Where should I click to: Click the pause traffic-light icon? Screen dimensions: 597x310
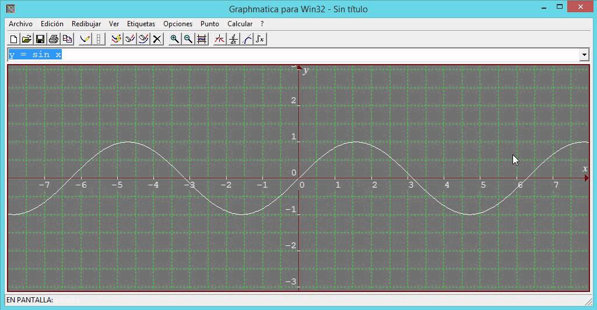(99, 39)
